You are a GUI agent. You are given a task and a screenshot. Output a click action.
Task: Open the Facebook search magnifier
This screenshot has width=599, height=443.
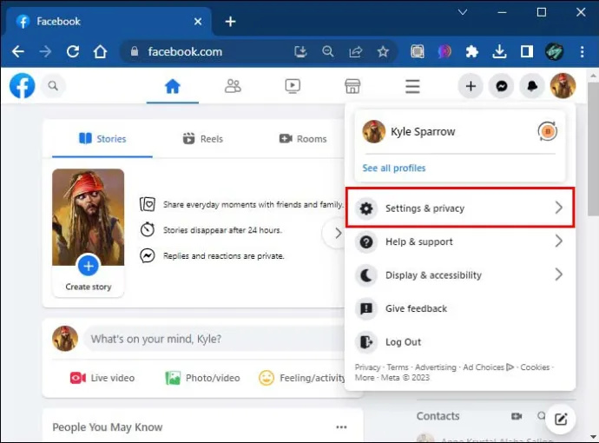click(53, 86)
